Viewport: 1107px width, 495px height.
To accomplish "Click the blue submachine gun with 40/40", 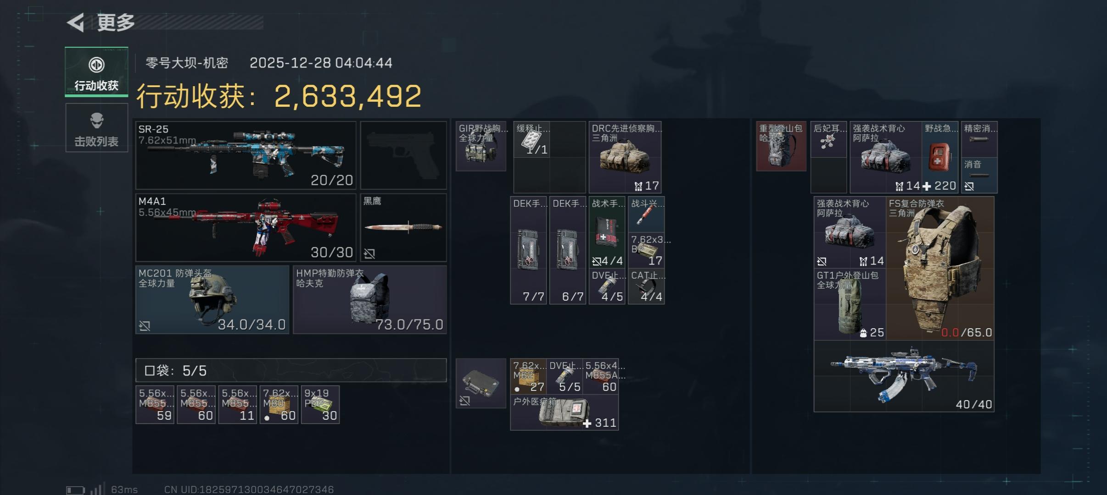I will pos(904,376).
